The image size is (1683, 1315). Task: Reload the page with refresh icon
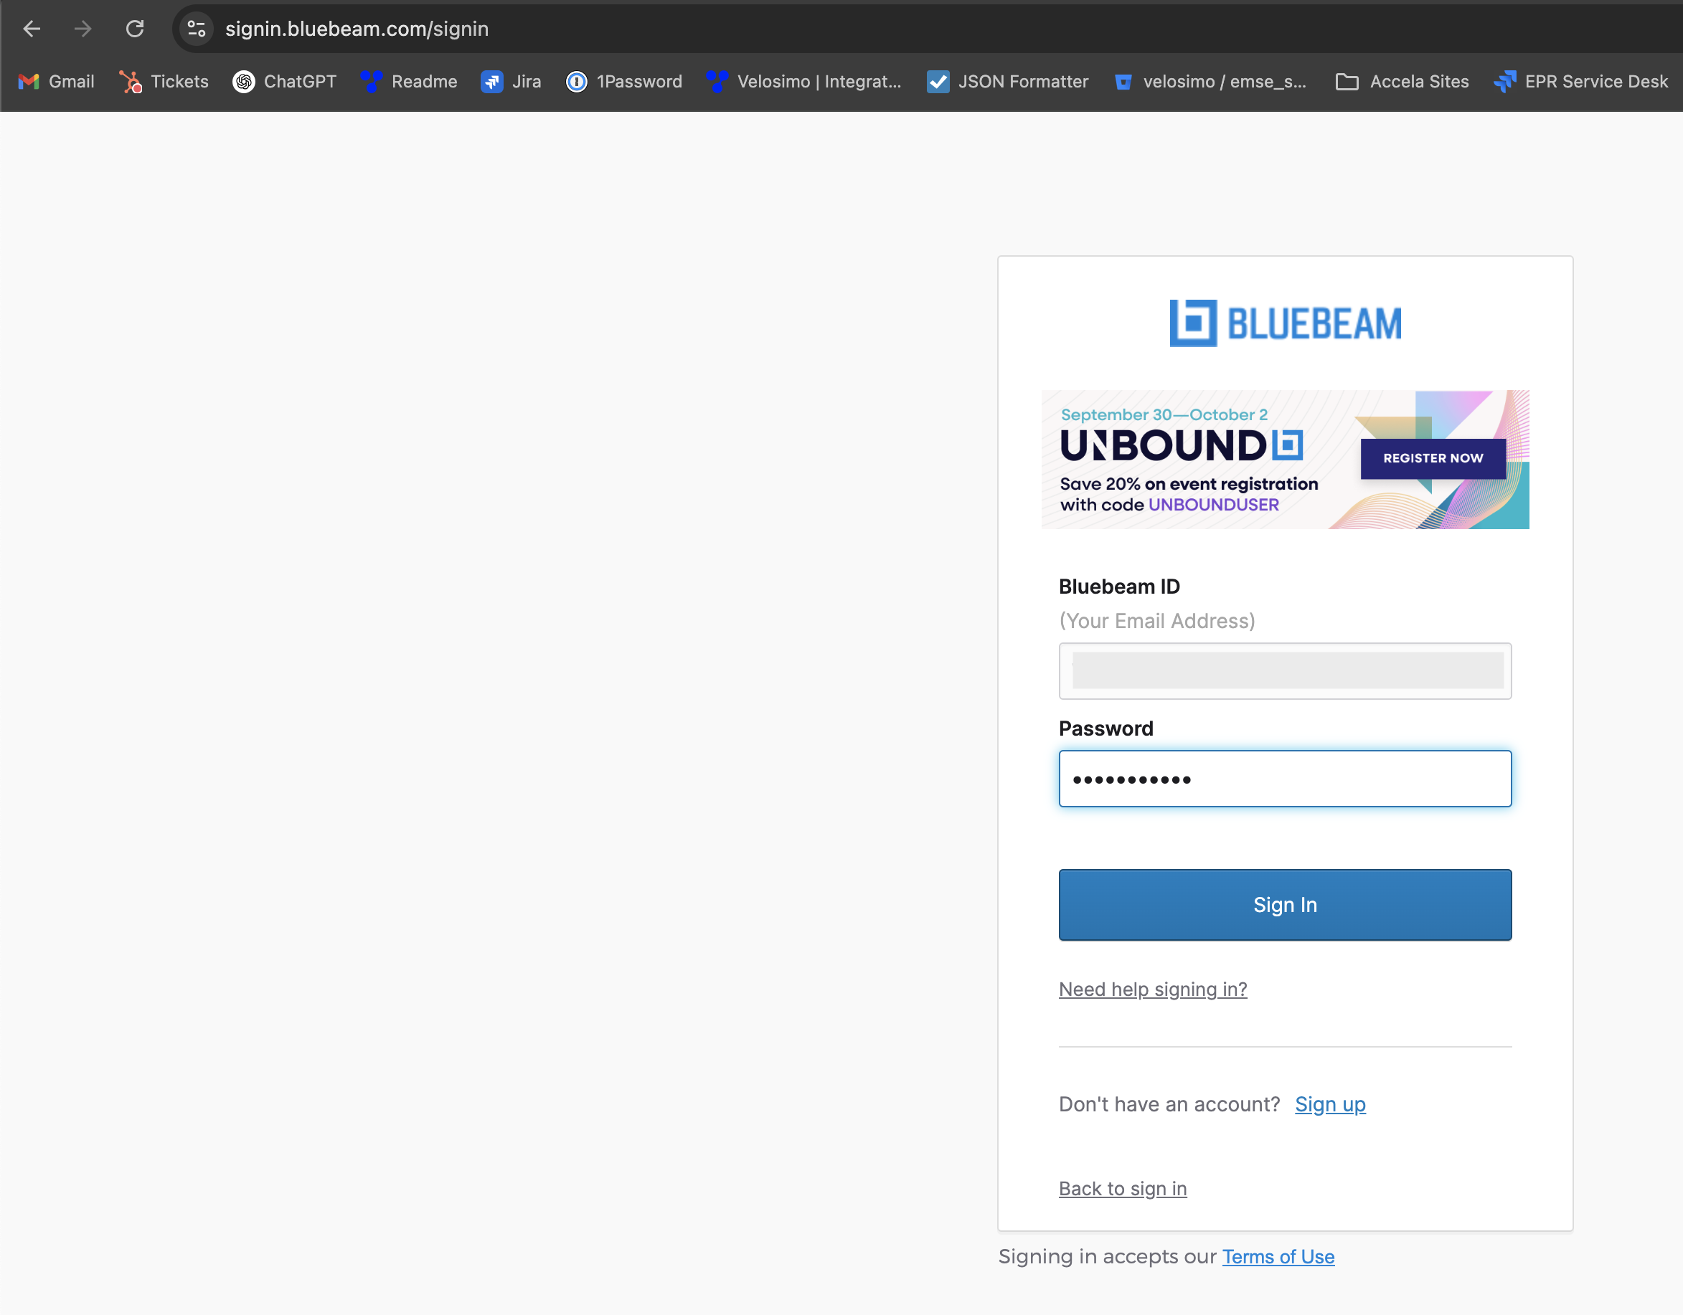135,29
